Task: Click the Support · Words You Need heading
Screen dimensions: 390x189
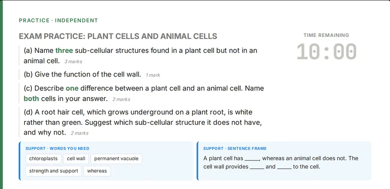Action: click(57, 148)
